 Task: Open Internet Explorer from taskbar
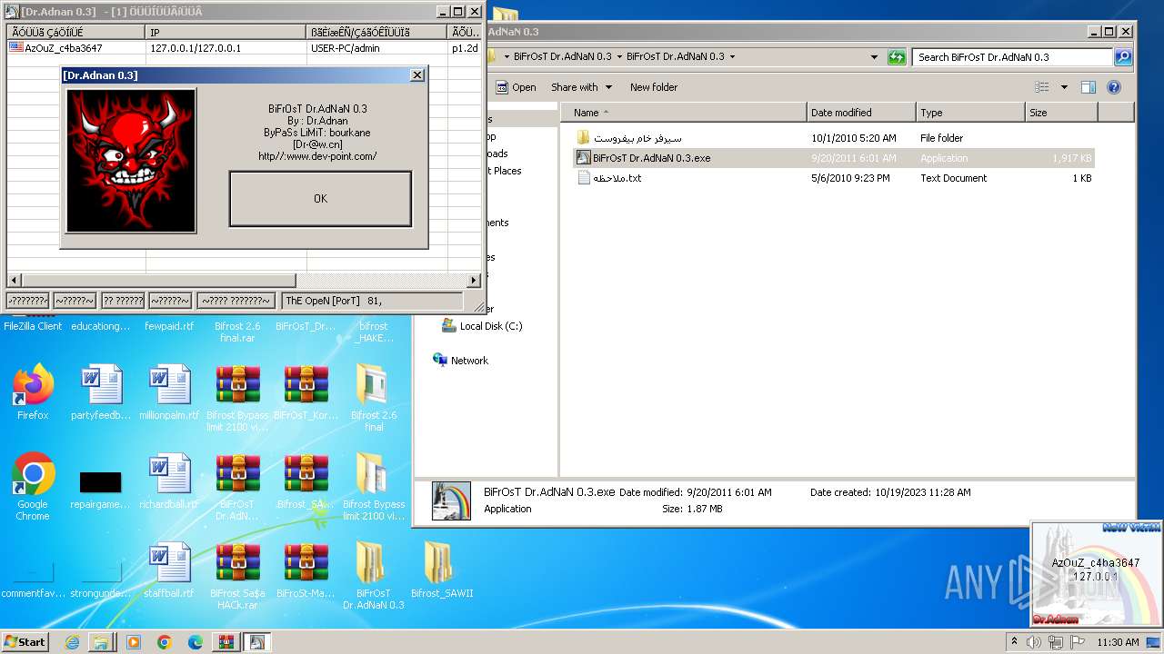(x=72, y=642)
